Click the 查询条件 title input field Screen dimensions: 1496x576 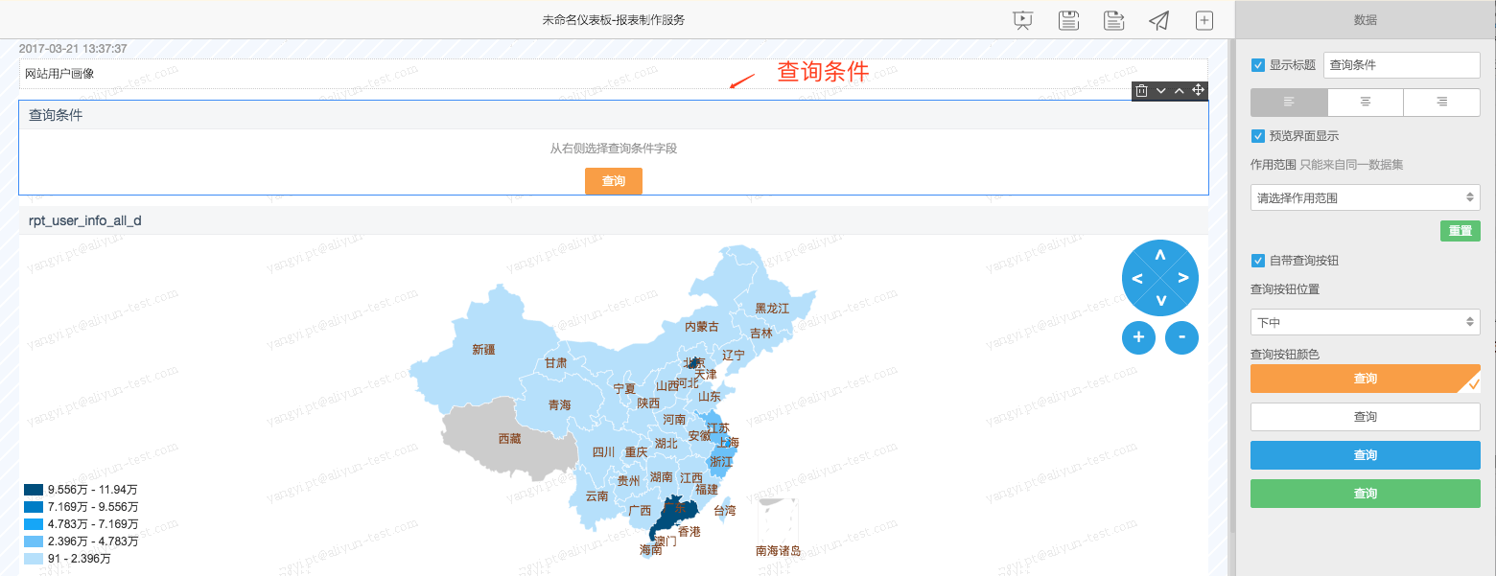[1401, 64]
